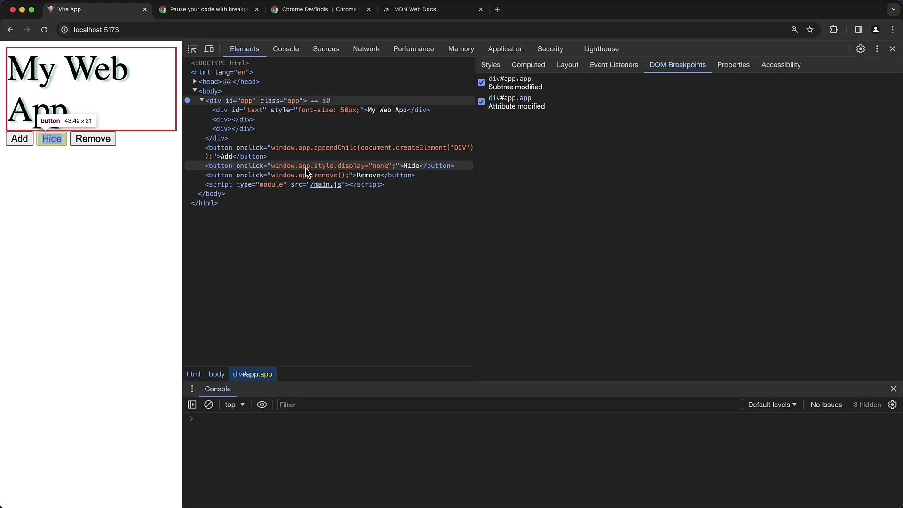The height and width of the screenshot is (508, 903).
Task: Click the Add button on page
Action: tap(19, 138)
